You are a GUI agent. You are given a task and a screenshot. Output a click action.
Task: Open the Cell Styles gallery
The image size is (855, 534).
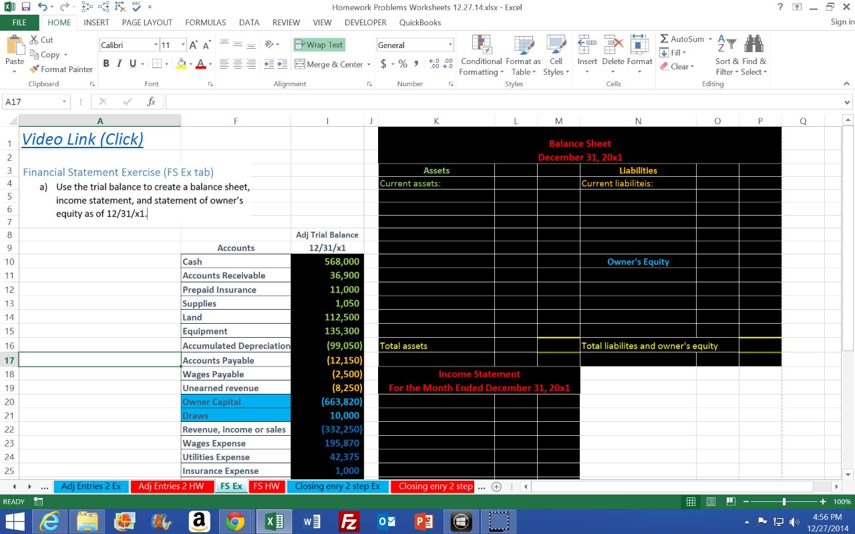pos(556,55)
